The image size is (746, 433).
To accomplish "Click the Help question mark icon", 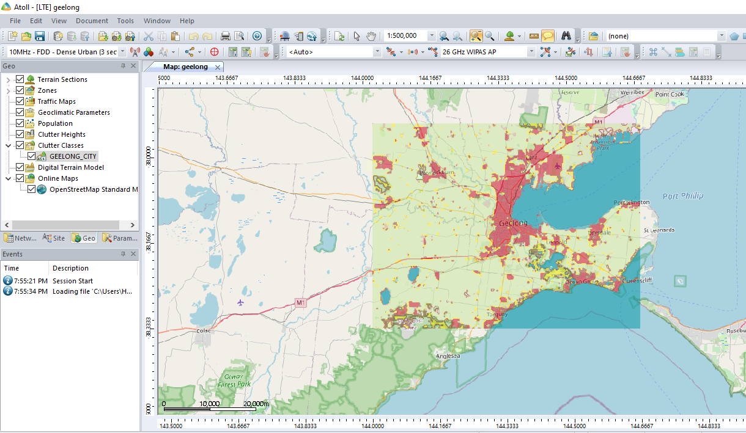I will tap(257, 36).
